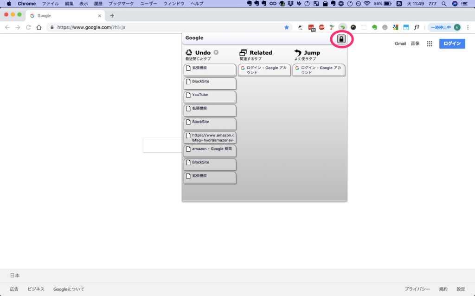The image size is (475, 296).
Task: Open the 履歴 menu in the menu bar
Action: click(x=98, y=4)
